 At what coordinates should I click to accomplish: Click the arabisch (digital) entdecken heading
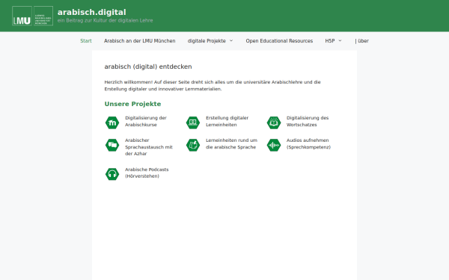pyautogui.click(x=148, y=66)
